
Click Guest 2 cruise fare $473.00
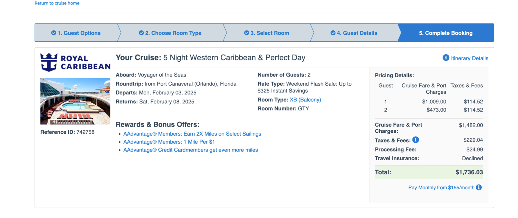pyautogui.click(x=436, y=110)
